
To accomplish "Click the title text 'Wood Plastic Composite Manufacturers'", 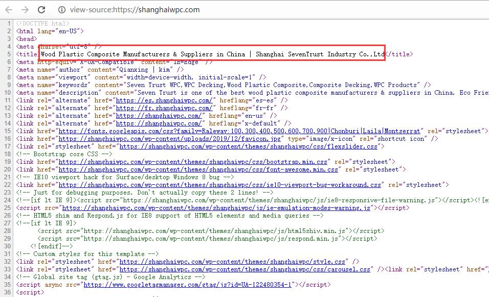I will tap(105, 54).
